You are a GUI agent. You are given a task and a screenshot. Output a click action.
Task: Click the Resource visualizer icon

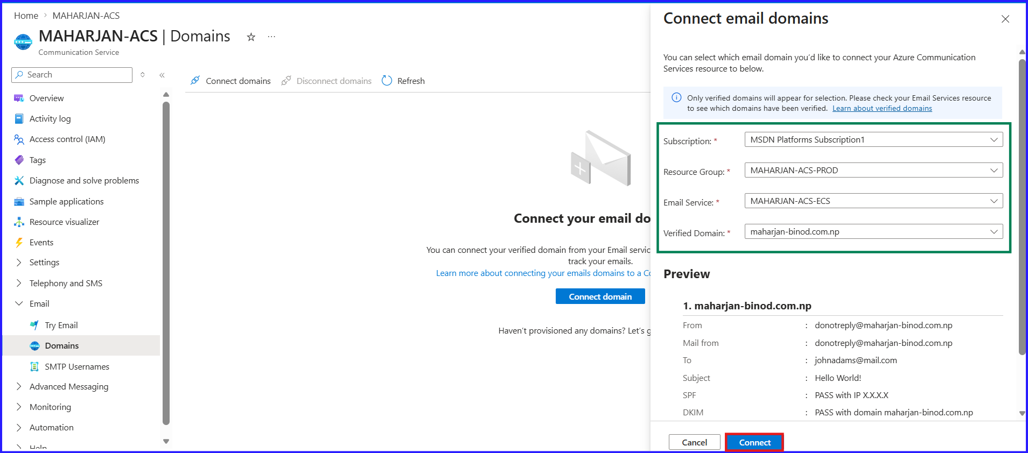19,222
